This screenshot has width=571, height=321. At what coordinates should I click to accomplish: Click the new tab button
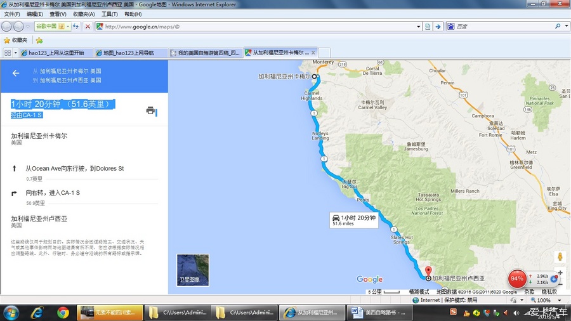pos(324,53)
